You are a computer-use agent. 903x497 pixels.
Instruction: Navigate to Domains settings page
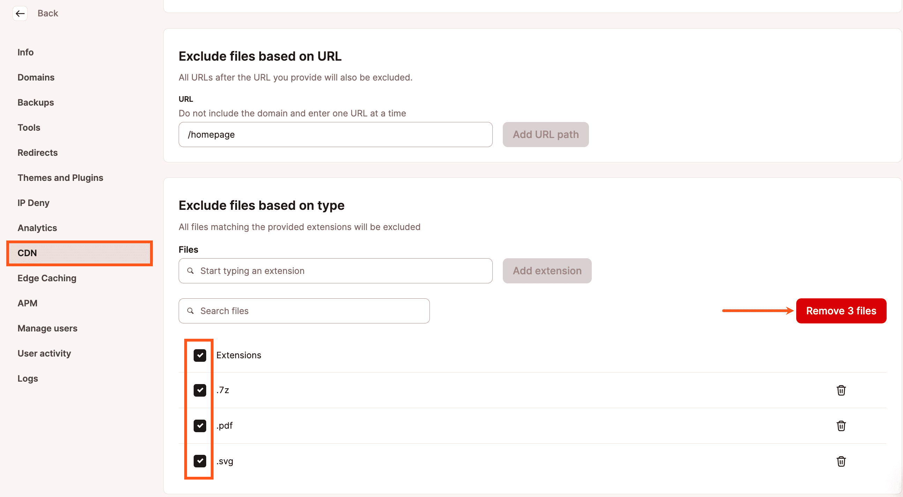[36, 77]
